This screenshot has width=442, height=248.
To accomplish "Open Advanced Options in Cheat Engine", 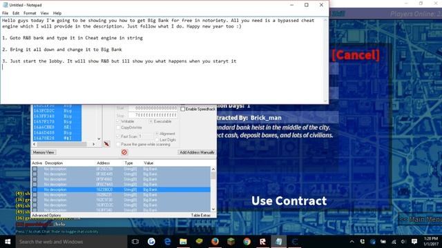I will [46, 215].
